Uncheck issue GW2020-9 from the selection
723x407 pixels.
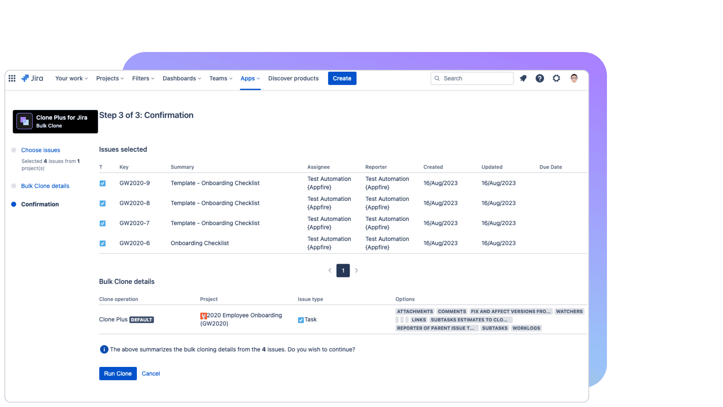pos(102,183)
